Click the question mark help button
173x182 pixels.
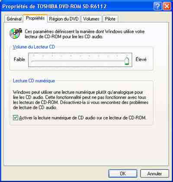(x=157, y=6)
